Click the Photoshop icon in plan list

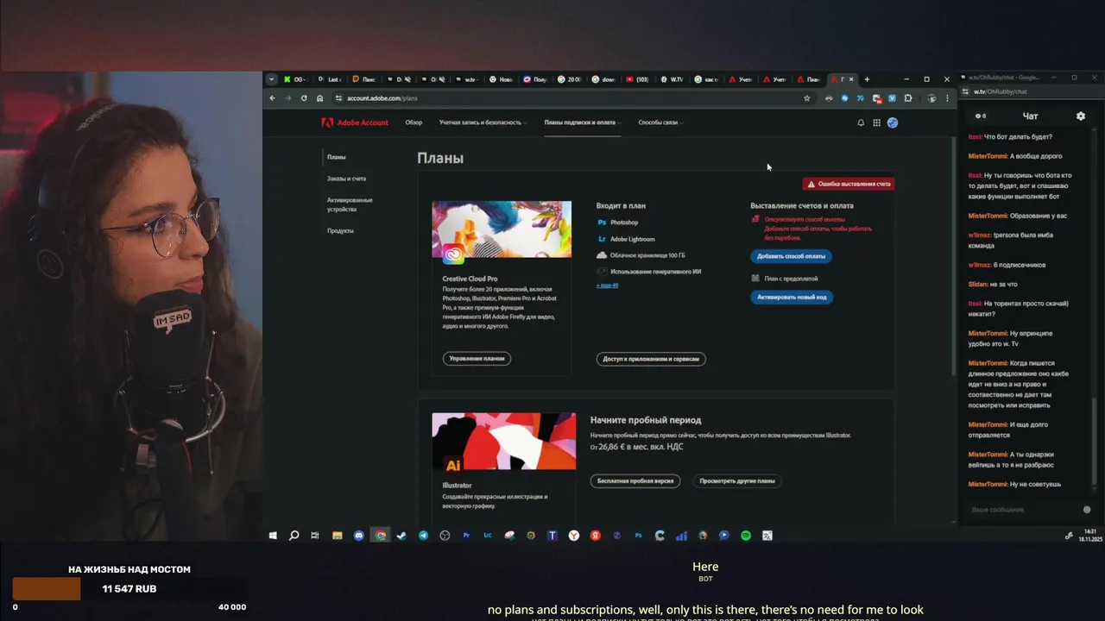coord(602,223)
